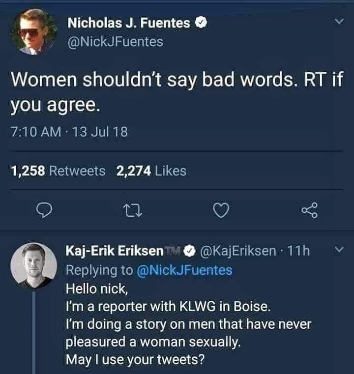Follow the 'Replying to @NickJFuentes' mention link
Screen dimensions: 354x374
click(x=183, y=270)
